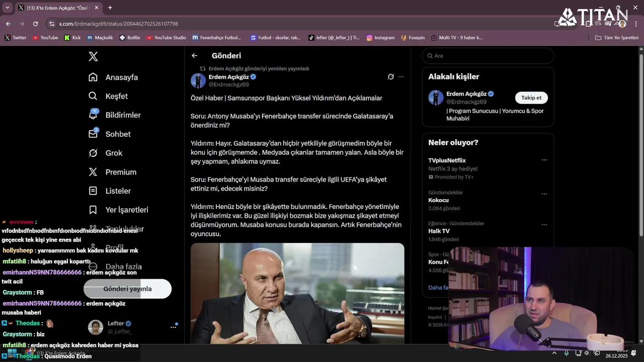Open YouTube Studio bookmark

point(166,38)
